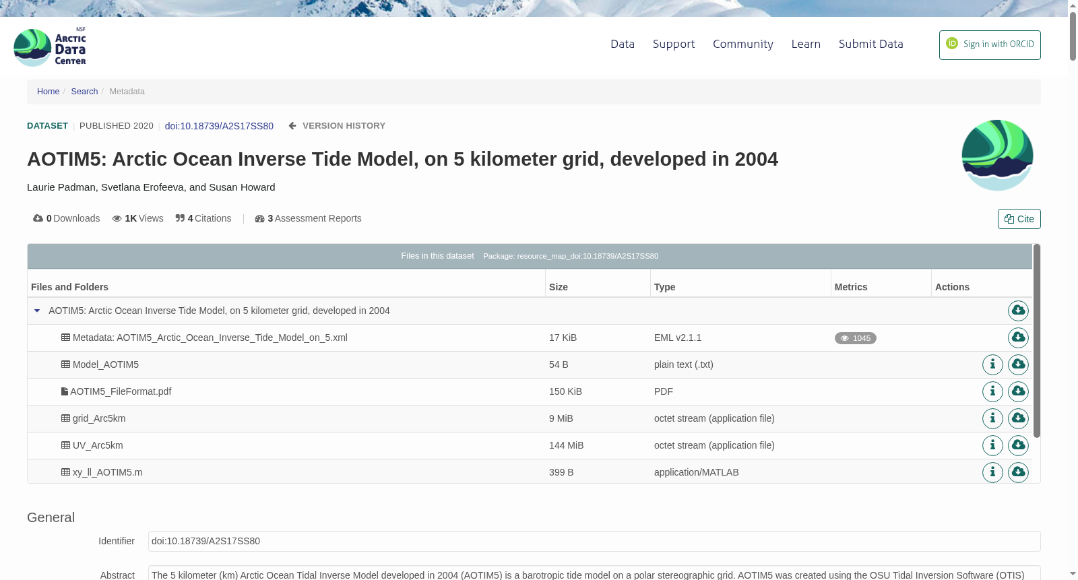This screenshot has width=1078, height=580.
Task: View the Version History
Action: 337,126
